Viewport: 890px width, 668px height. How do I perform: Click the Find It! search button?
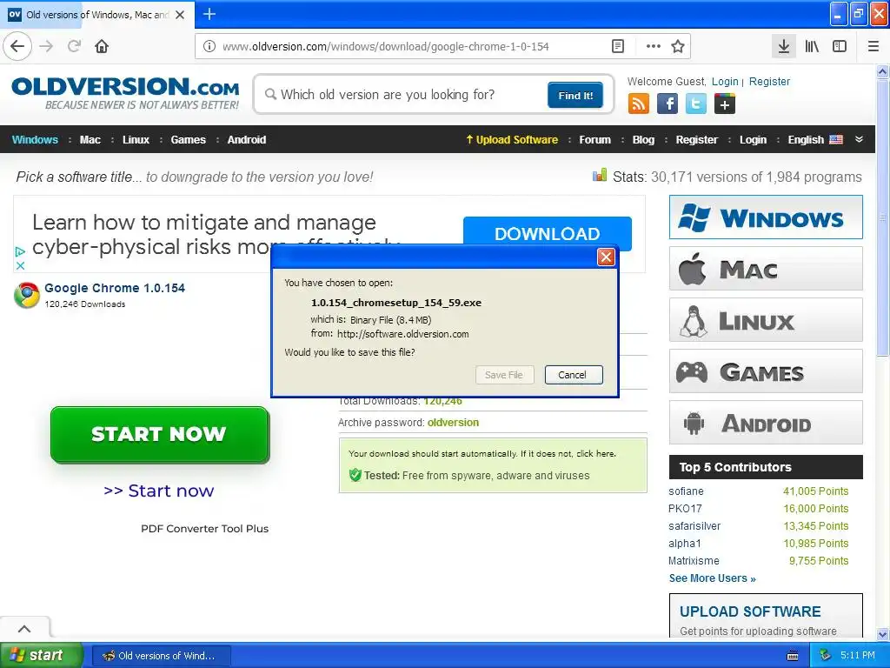tap(575, 95)
